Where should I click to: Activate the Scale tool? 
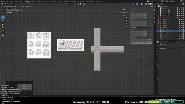3,24
